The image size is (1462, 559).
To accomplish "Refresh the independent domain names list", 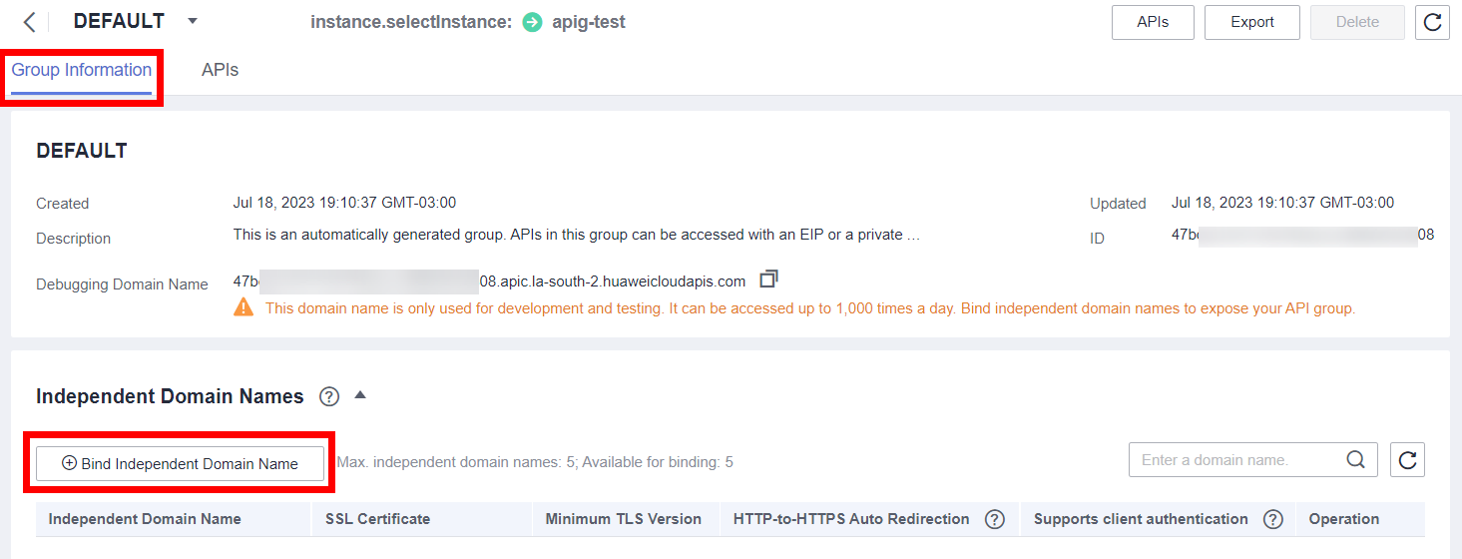I will 1407,460.
